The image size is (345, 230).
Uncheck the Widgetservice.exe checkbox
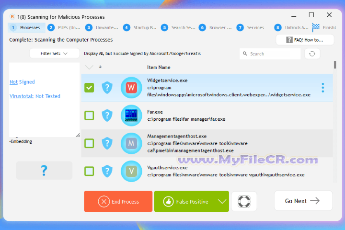89,88
